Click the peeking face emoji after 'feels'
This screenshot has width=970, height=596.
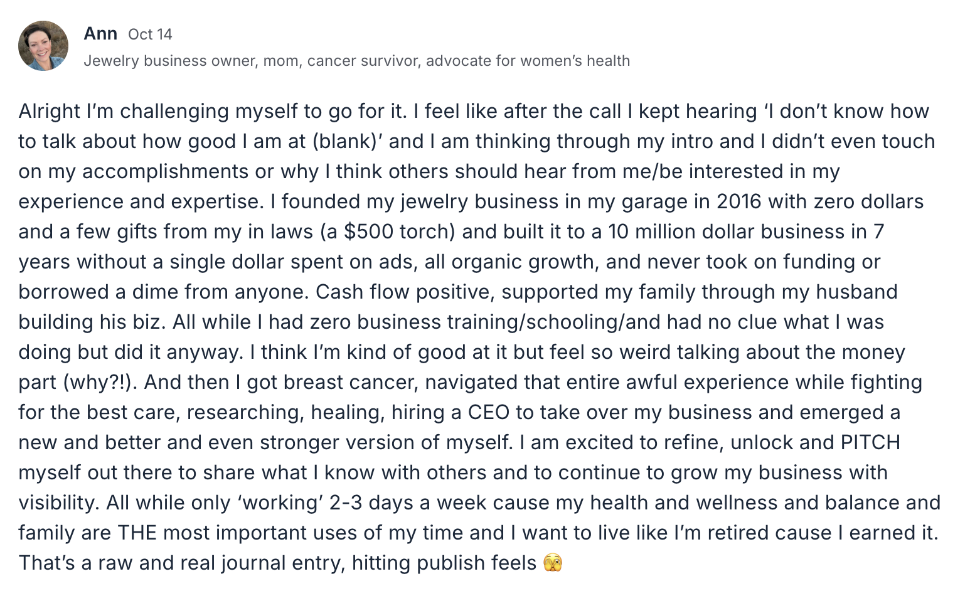[x=553, y=563]
